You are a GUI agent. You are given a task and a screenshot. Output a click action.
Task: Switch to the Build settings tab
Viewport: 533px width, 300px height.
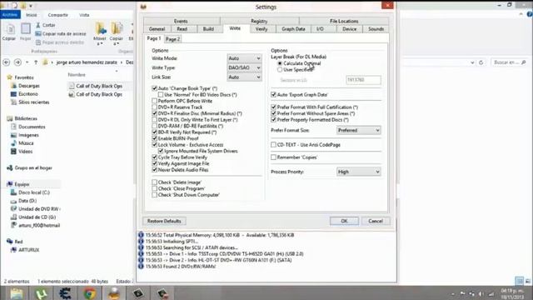point(208,29)
